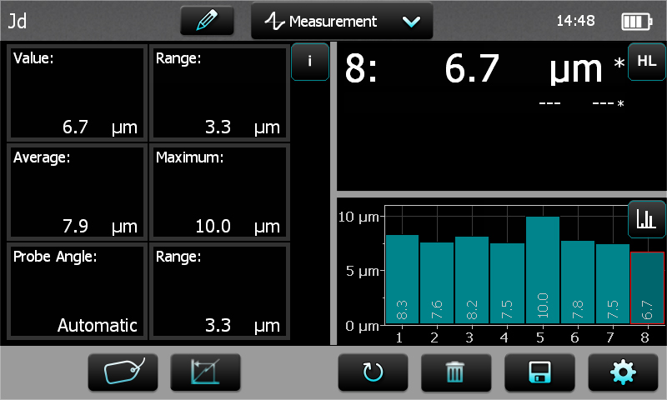This screenshot has height=400, width=667.
Task: Open the Maximum 10.0 µm tile
Action: (218, 192)
